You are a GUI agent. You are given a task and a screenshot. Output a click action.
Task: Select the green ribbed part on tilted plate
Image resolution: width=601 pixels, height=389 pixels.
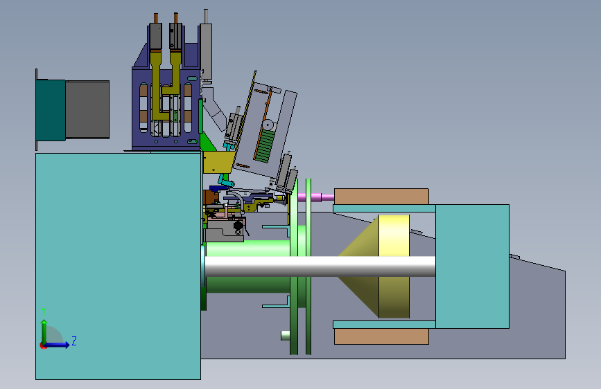(264, 147)
